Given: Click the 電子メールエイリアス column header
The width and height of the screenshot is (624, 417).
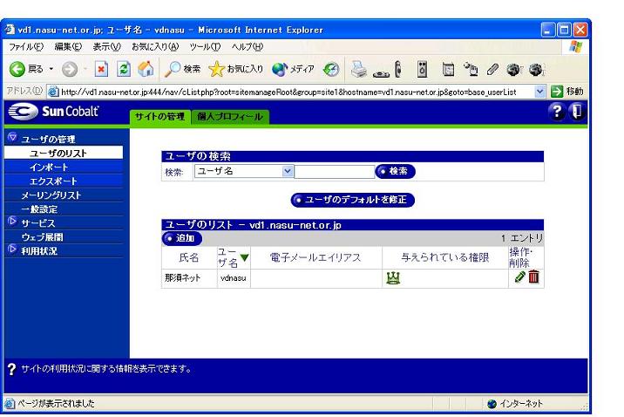Looking at the screenshot, I should tap(316, 257).
